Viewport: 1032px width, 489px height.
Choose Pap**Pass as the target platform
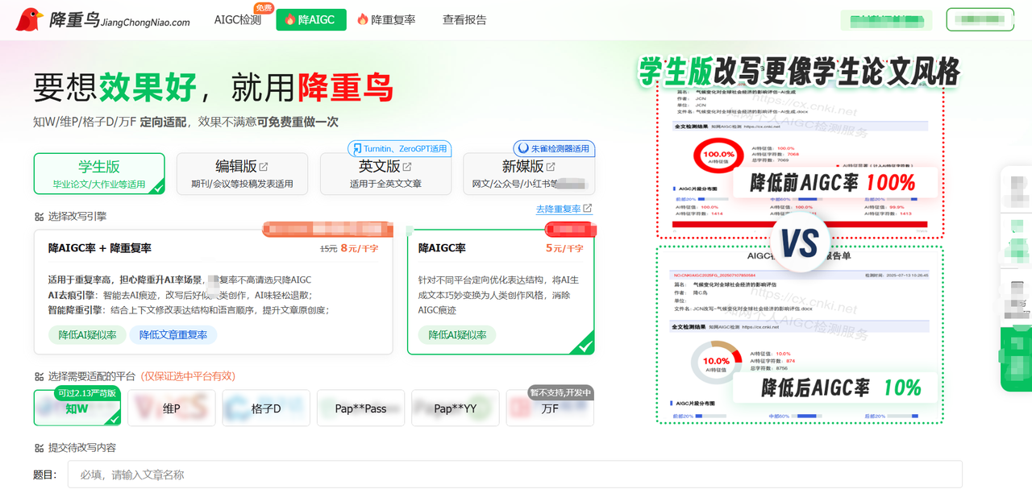(360, 408)
